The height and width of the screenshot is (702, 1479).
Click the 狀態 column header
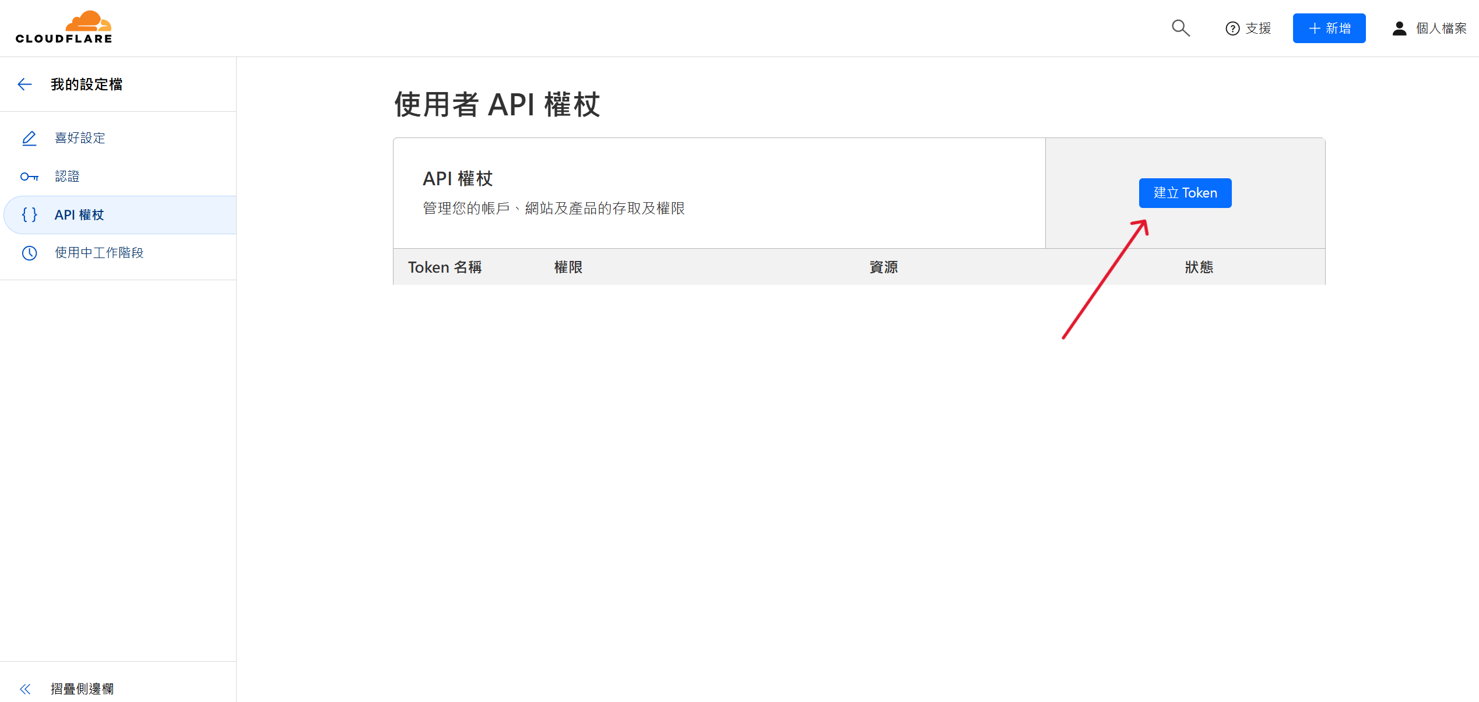1199,267
